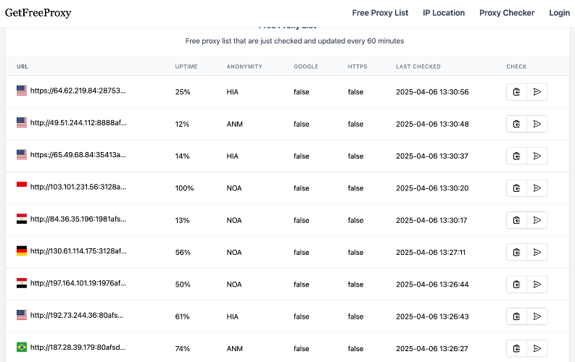Copy proxy 103.101.231.56 with copy icon
The image size is (575, 362).
[x=516, y=188]
